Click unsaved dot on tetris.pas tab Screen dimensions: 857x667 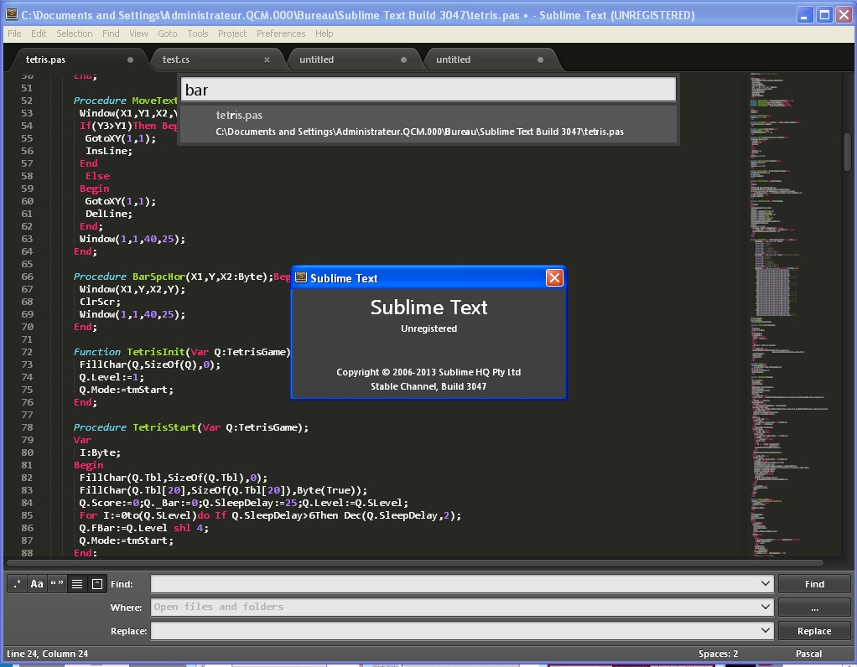pos(130,59)
